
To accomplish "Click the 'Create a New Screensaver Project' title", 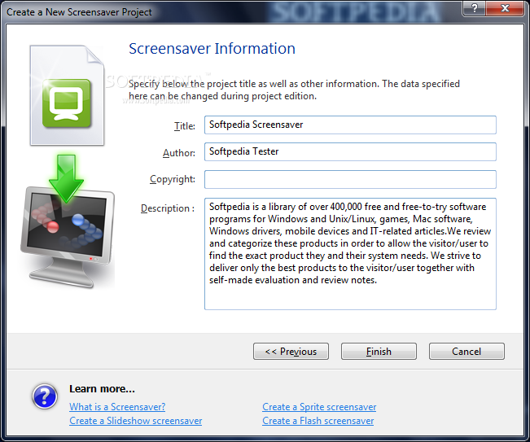I will pos(79,12).
